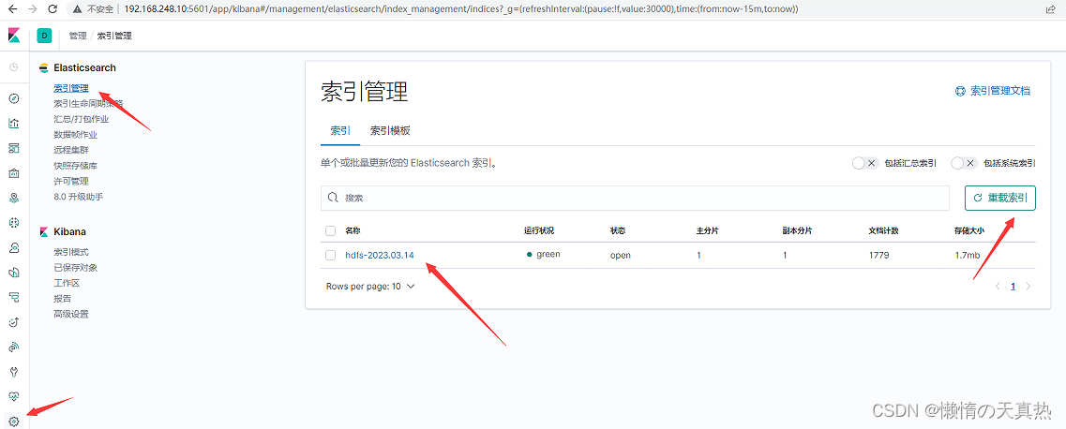Open Visualize chart icon in sidebar
This screenshot has height=429, width=1066.
pyautogui.click(x=14, y=123)
